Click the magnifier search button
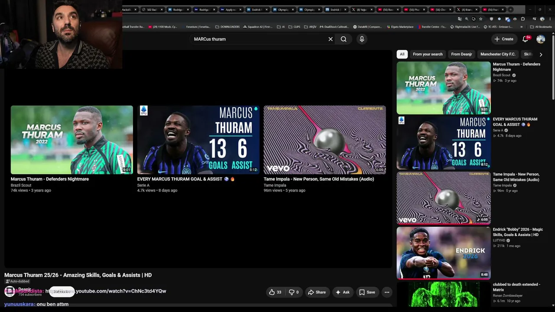Image resolution: width=555 pixels, height=312 pixels. 343,39
